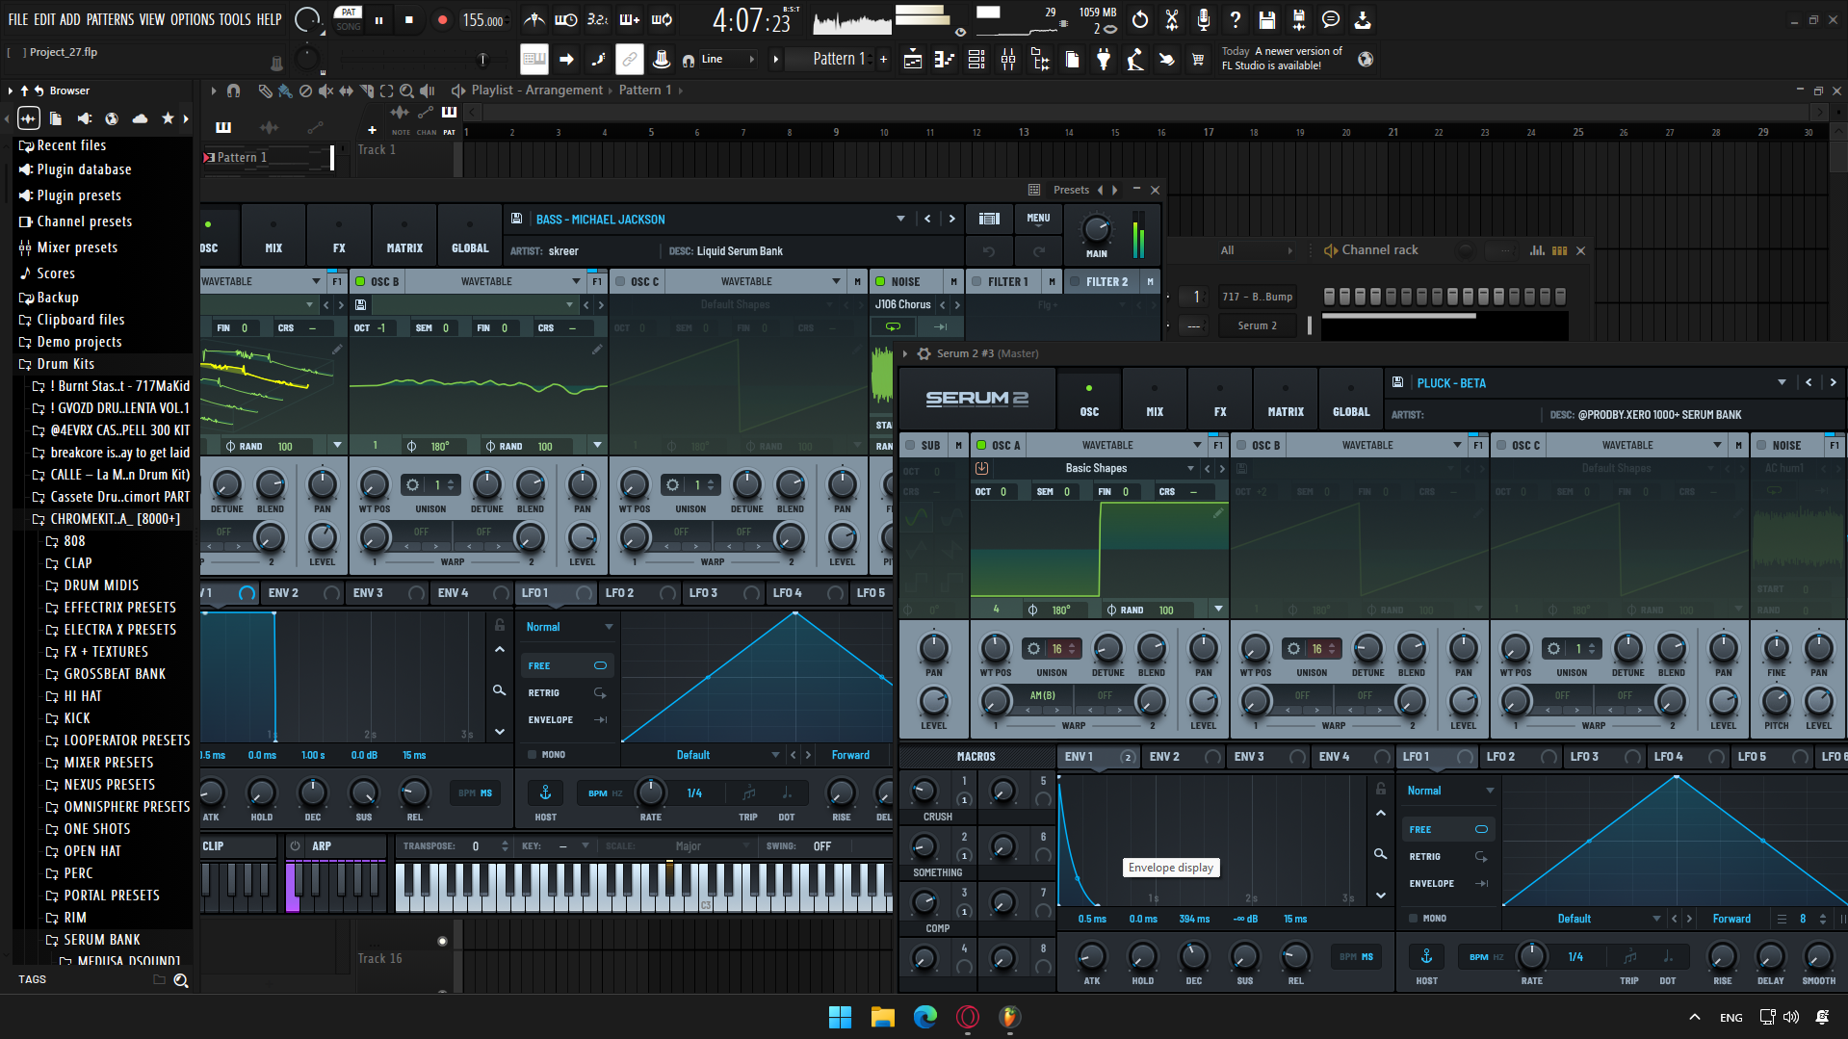Click the tempo 155.000 field

click(x=482, y=20)
